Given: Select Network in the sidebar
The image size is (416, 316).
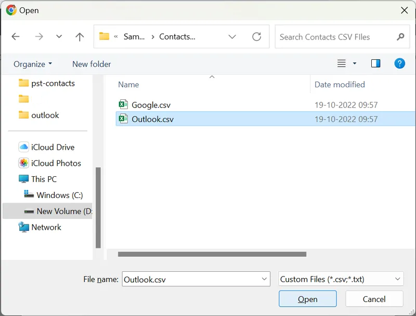Looking at the screenshot, I should (x=40, y=227).
